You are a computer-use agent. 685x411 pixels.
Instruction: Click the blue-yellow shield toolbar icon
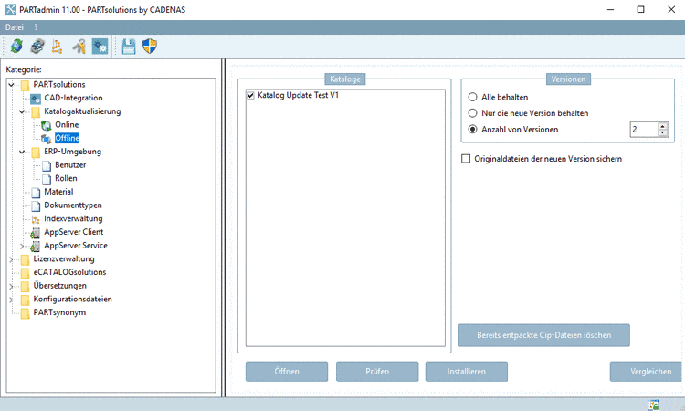[x=150, y=46]
